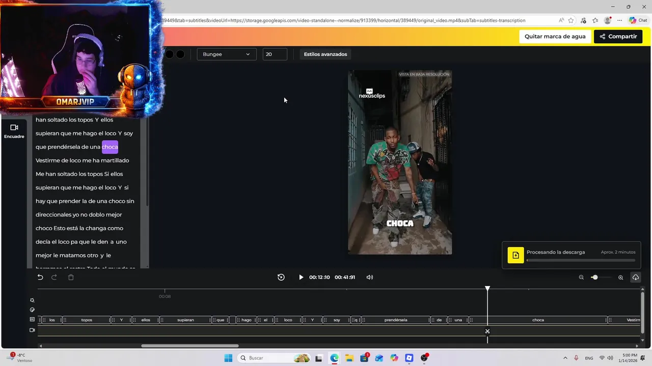This screenshot has width=652, height=366.
Task: Play the video preview
Action: click(x=301, y=277)
